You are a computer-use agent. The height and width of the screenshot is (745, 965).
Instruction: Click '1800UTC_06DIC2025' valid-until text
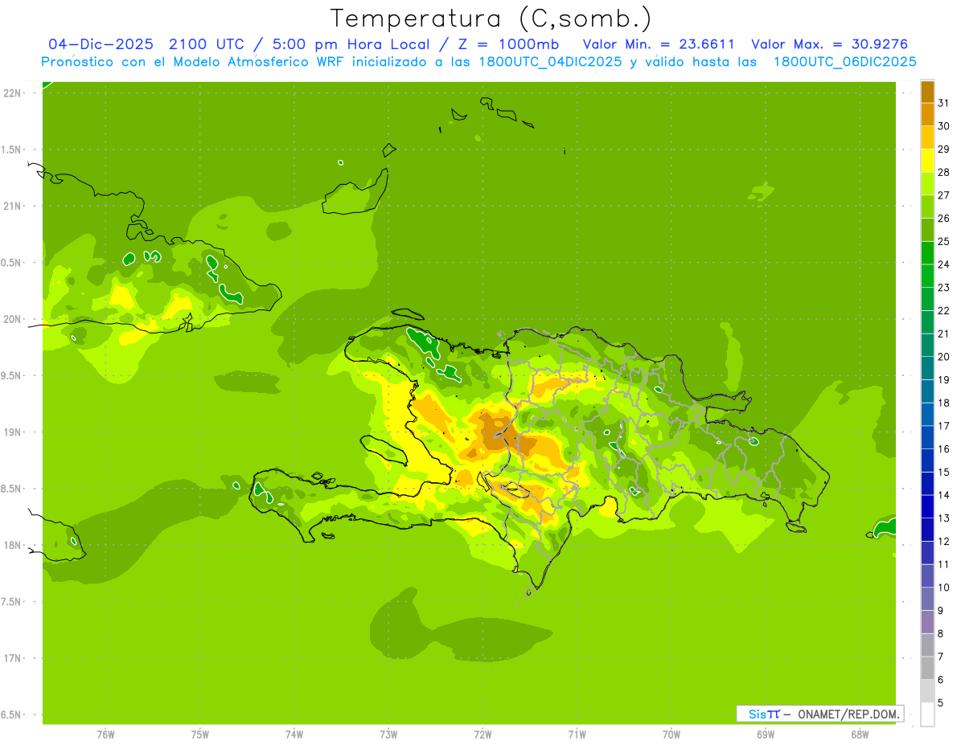tap(844, 62)
